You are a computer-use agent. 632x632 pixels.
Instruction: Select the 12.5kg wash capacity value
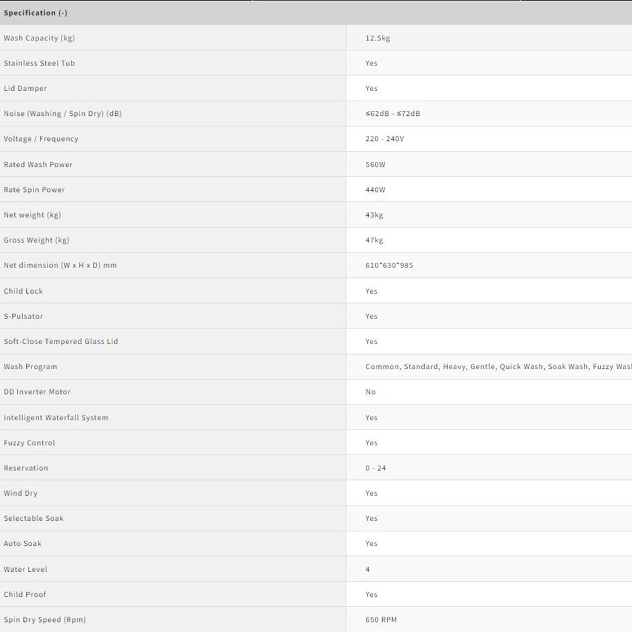click(377, 38)
